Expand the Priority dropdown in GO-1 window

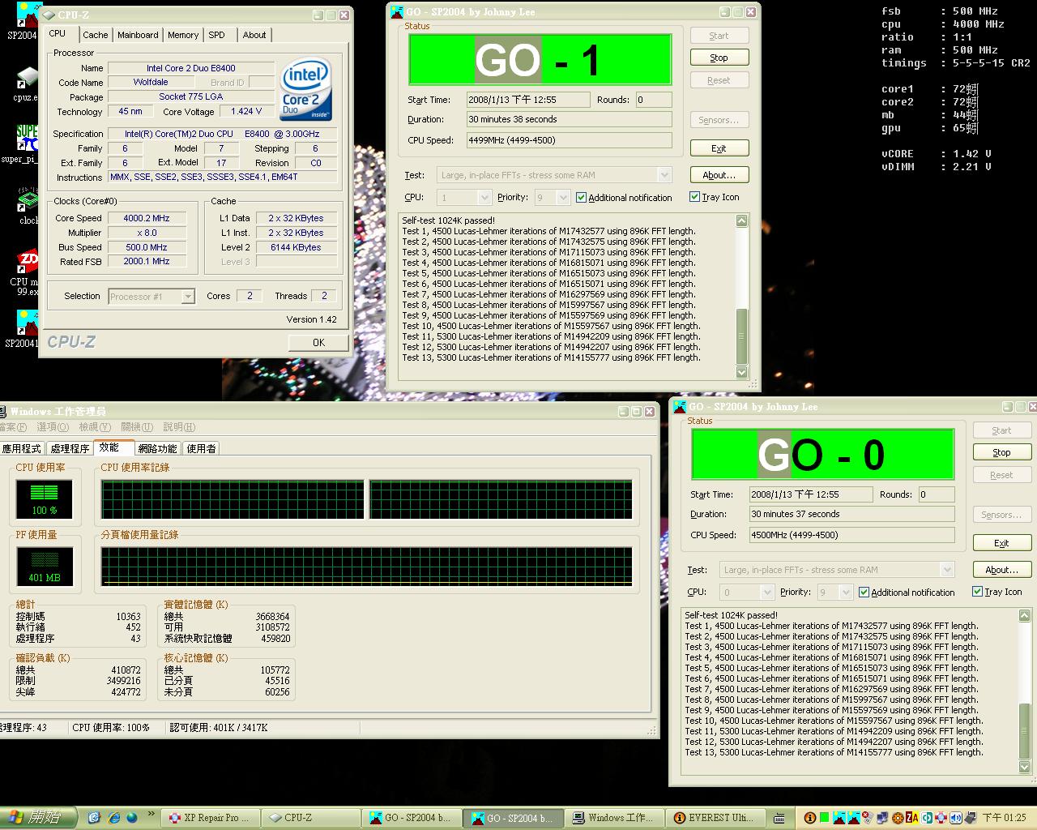(564, 197)
